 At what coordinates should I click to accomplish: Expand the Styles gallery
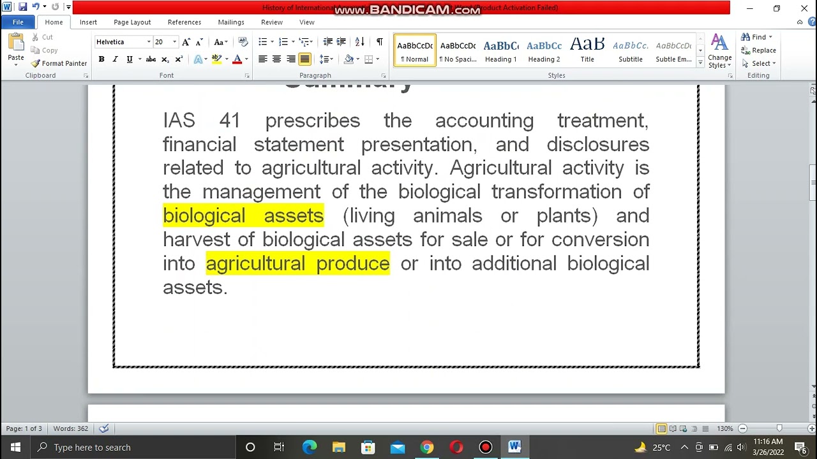(700, 63)
